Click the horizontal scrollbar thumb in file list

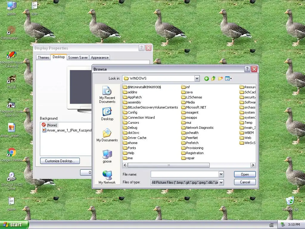[x=169, y=165]
